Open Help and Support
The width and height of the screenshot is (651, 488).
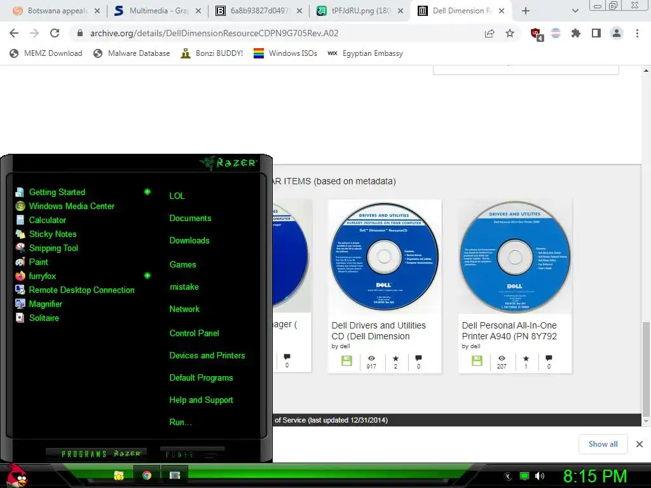tap(201, 400)
